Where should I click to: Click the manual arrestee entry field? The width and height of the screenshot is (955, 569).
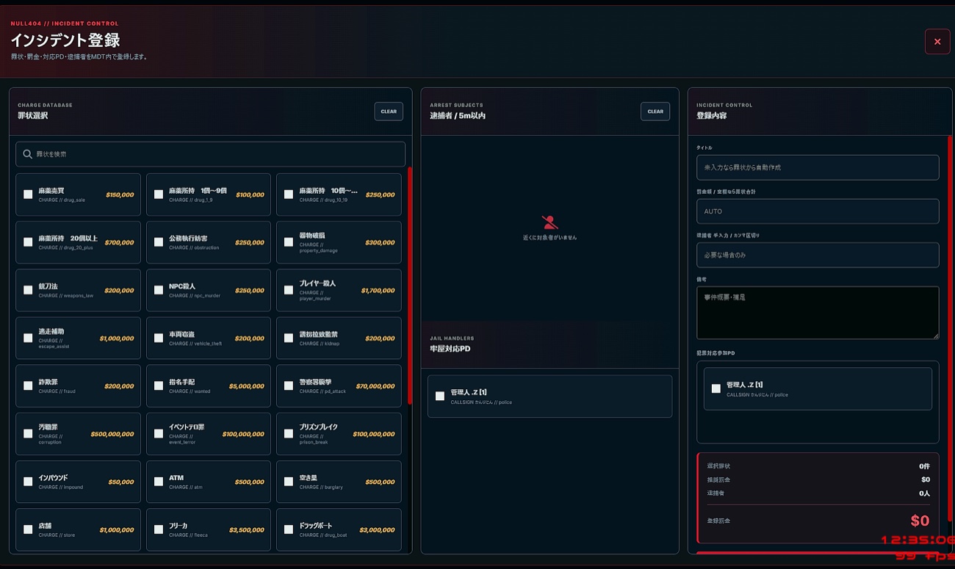(x=818, y=255)
